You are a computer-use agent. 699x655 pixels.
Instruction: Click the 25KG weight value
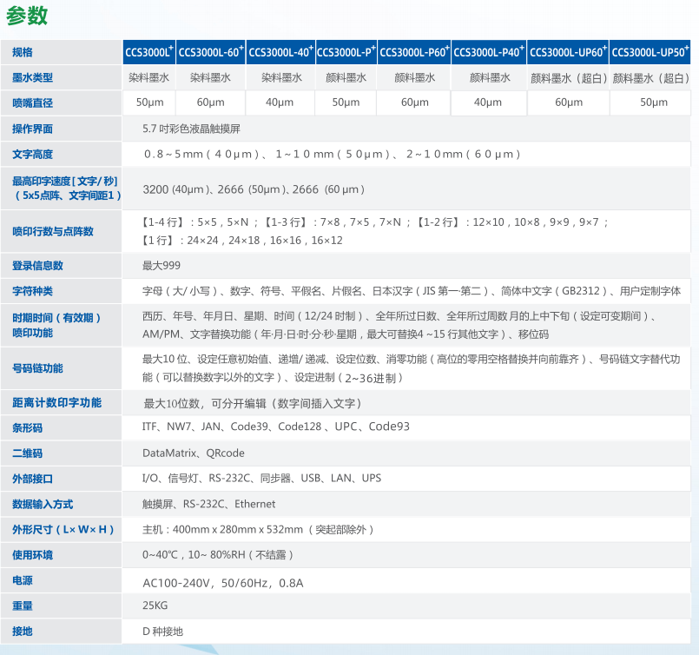[x=155, y=605]
